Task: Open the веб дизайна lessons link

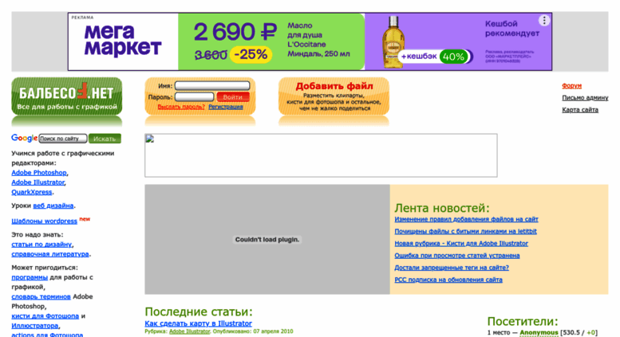Action: (53, 206)
